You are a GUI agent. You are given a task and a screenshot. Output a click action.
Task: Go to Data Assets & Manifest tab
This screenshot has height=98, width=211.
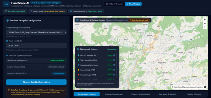(167, 94)
